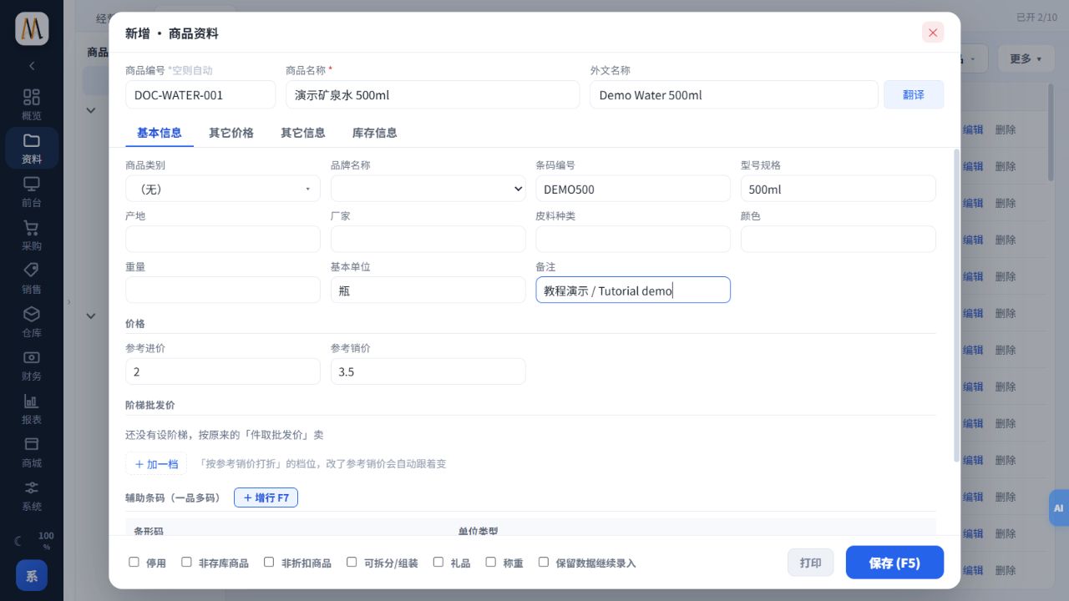Click the 翻译 translate button
The width and height of the screenshot is (1069, 601).
coord(914,94)
